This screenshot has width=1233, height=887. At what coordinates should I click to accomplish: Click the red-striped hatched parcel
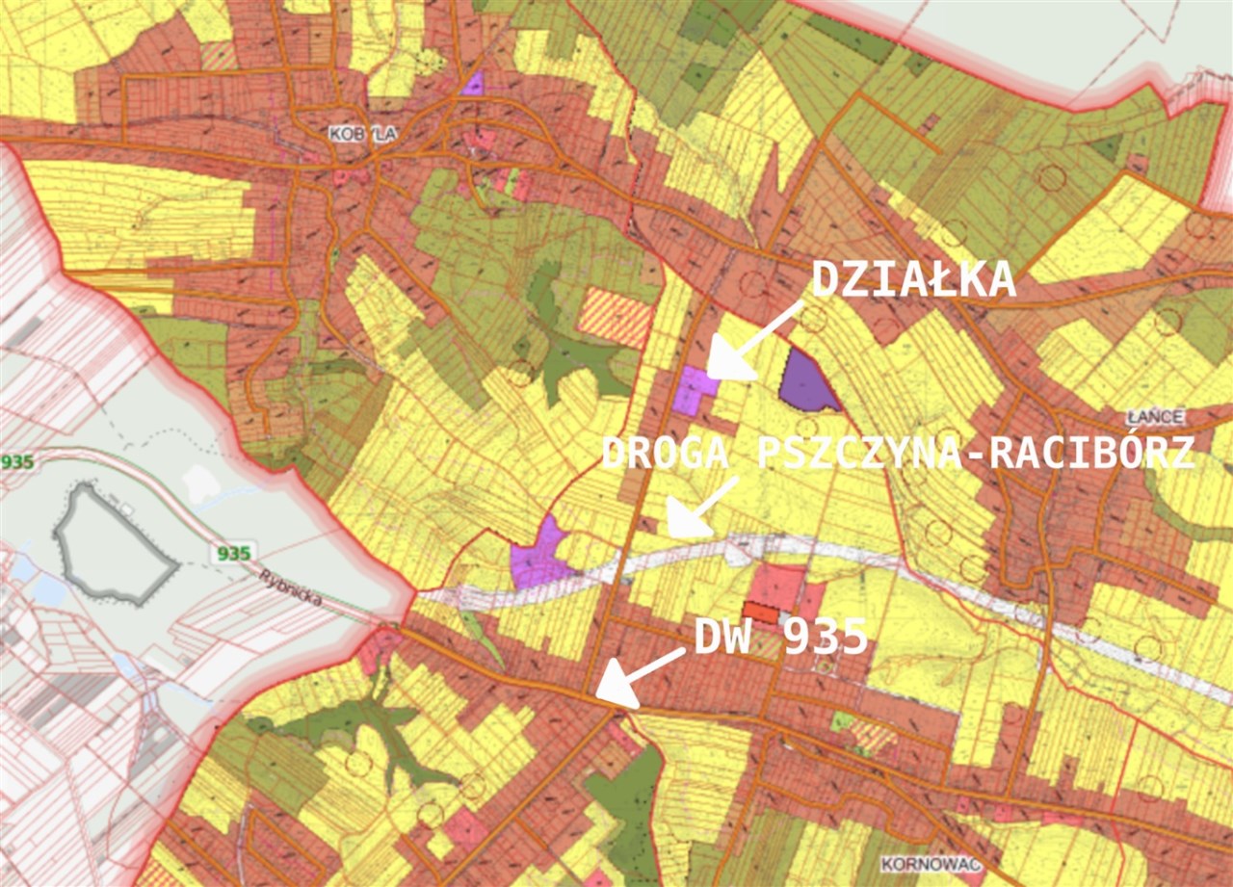pyautogui.click(x=615, y=317)
